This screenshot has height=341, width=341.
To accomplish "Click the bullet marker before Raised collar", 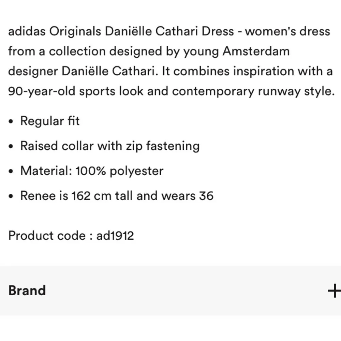I will [11, 146].
